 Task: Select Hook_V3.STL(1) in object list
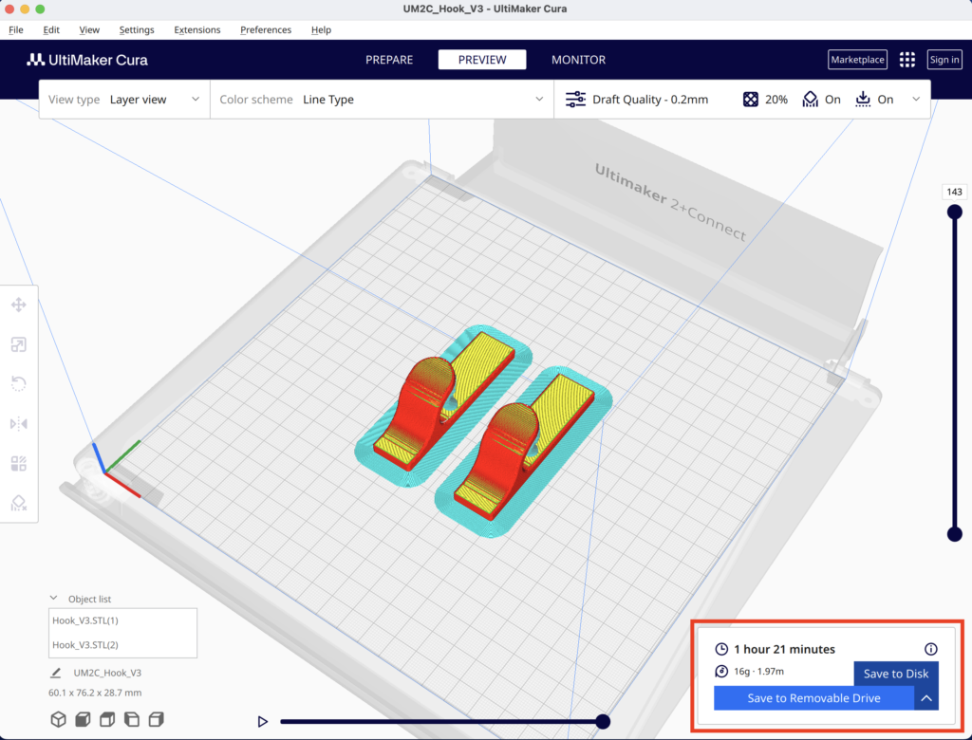(x=122, y=620)
